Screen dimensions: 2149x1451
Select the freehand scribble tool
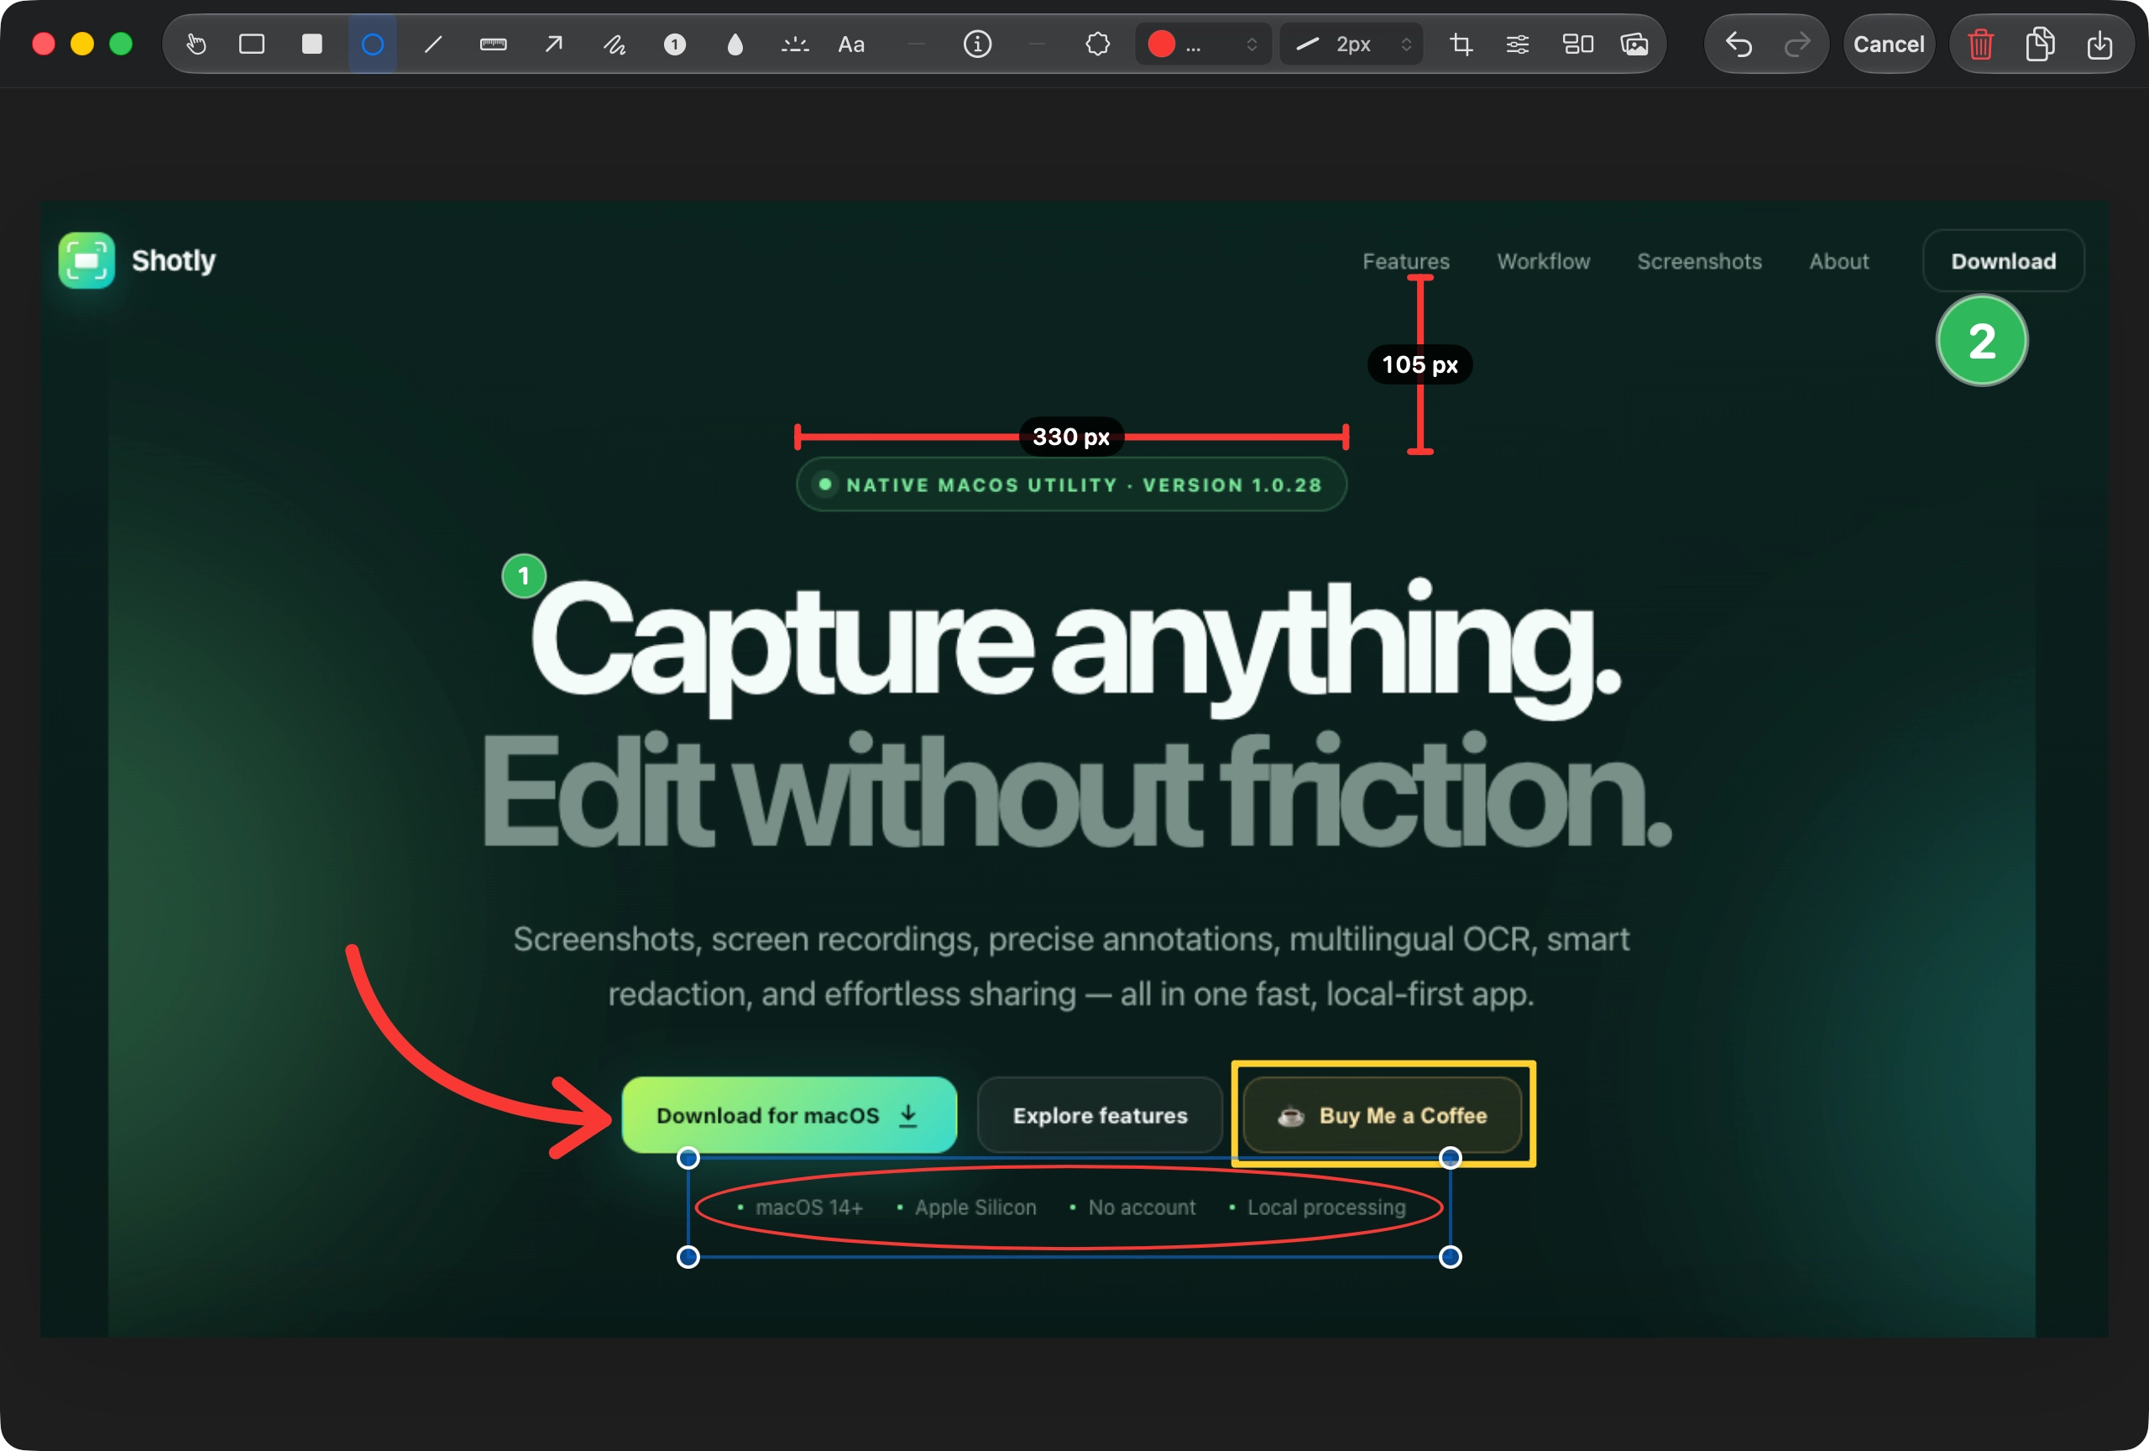615,44
